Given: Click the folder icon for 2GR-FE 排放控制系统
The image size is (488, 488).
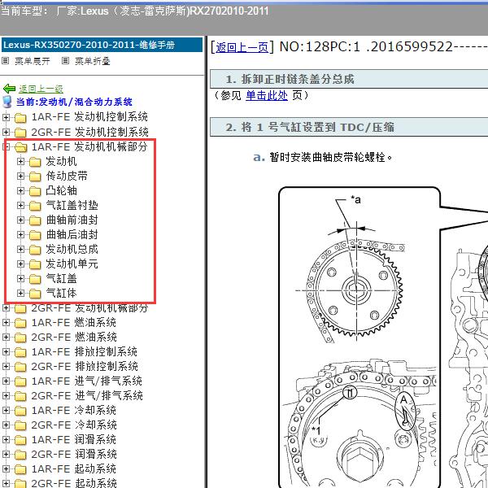Looking at the screenshot, I should tap(20, 367).
